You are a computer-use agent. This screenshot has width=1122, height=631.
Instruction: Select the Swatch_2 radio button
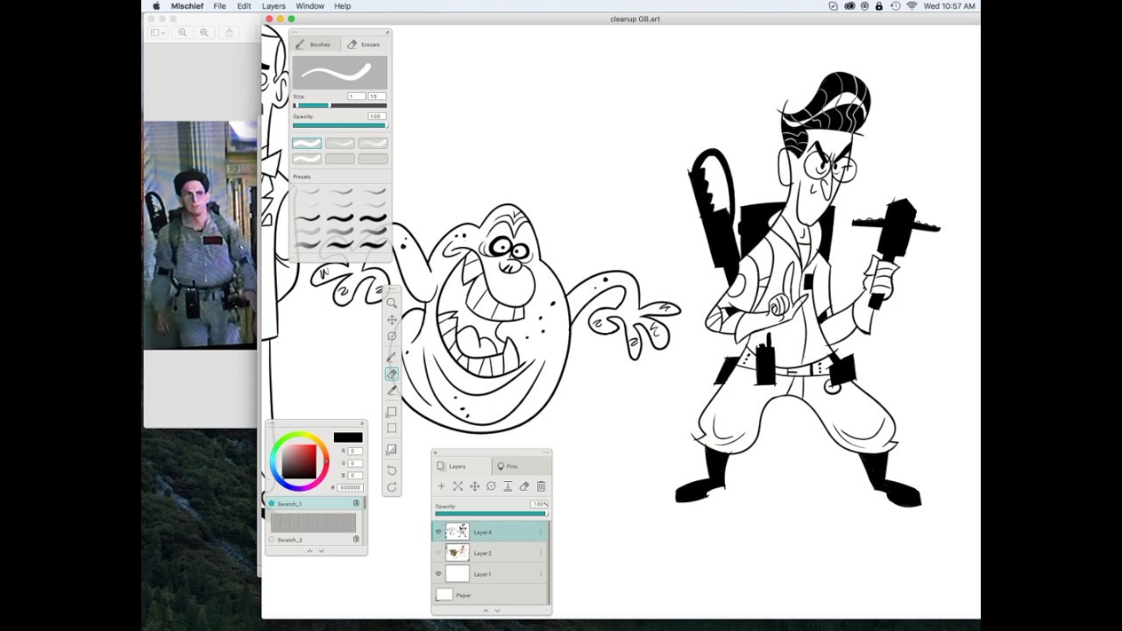tap(272, 540)
